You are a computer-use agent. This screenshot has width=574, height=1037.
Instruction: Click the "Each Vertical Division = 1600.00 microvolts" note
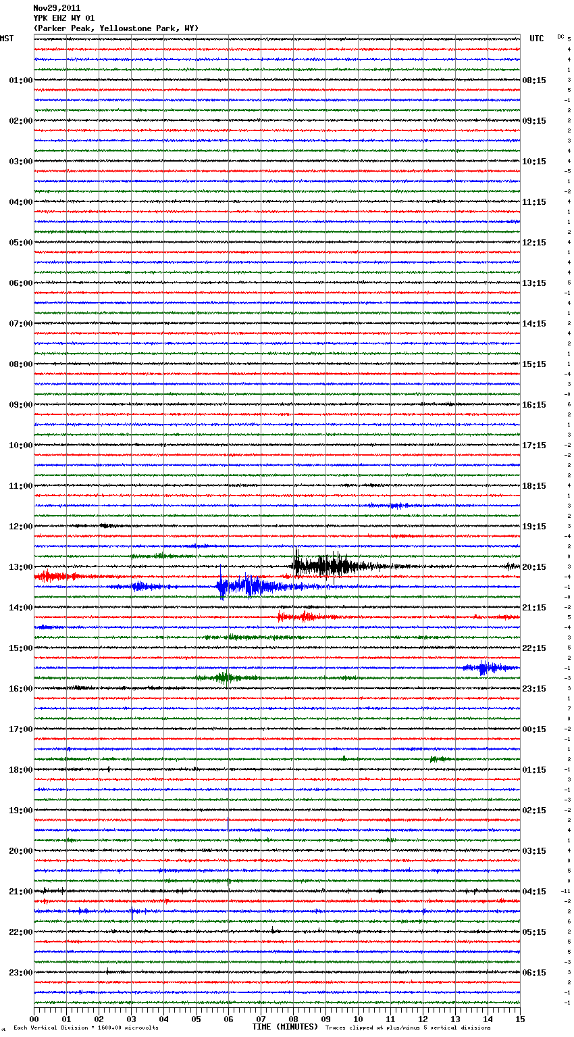coord(86,1028)
